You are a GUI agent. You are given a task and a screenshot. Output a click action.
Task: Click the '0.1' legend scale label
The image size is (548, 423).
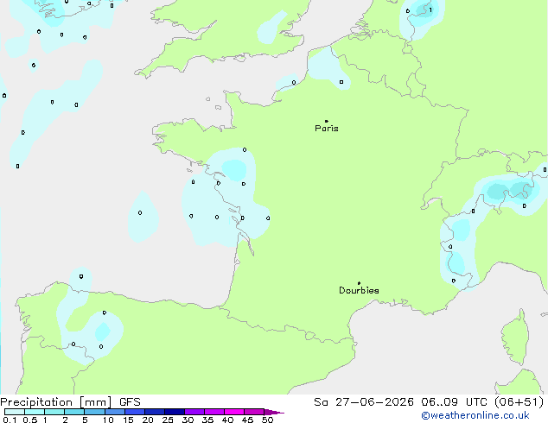click(10, 420)
